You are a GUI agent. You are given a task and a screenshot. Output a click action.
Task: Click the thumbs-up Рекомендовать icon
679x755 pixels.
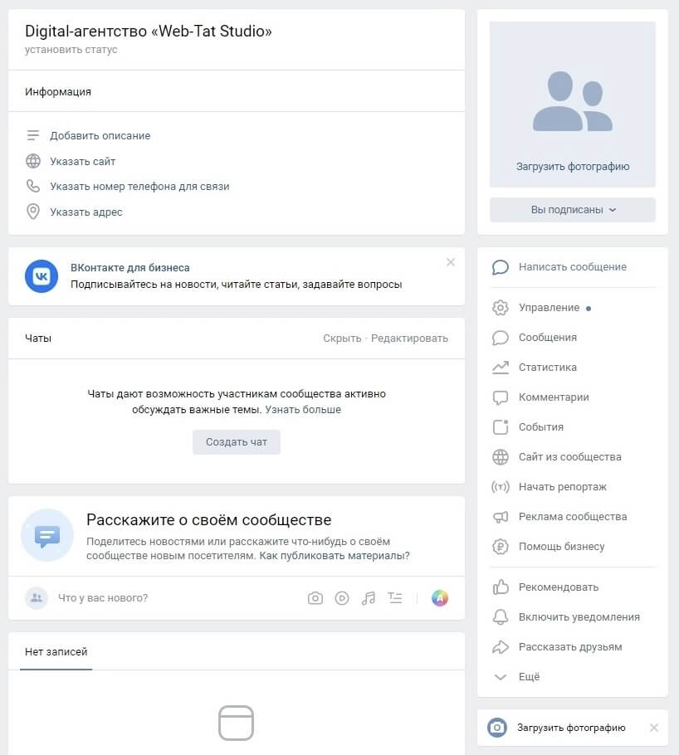point(501,587)
